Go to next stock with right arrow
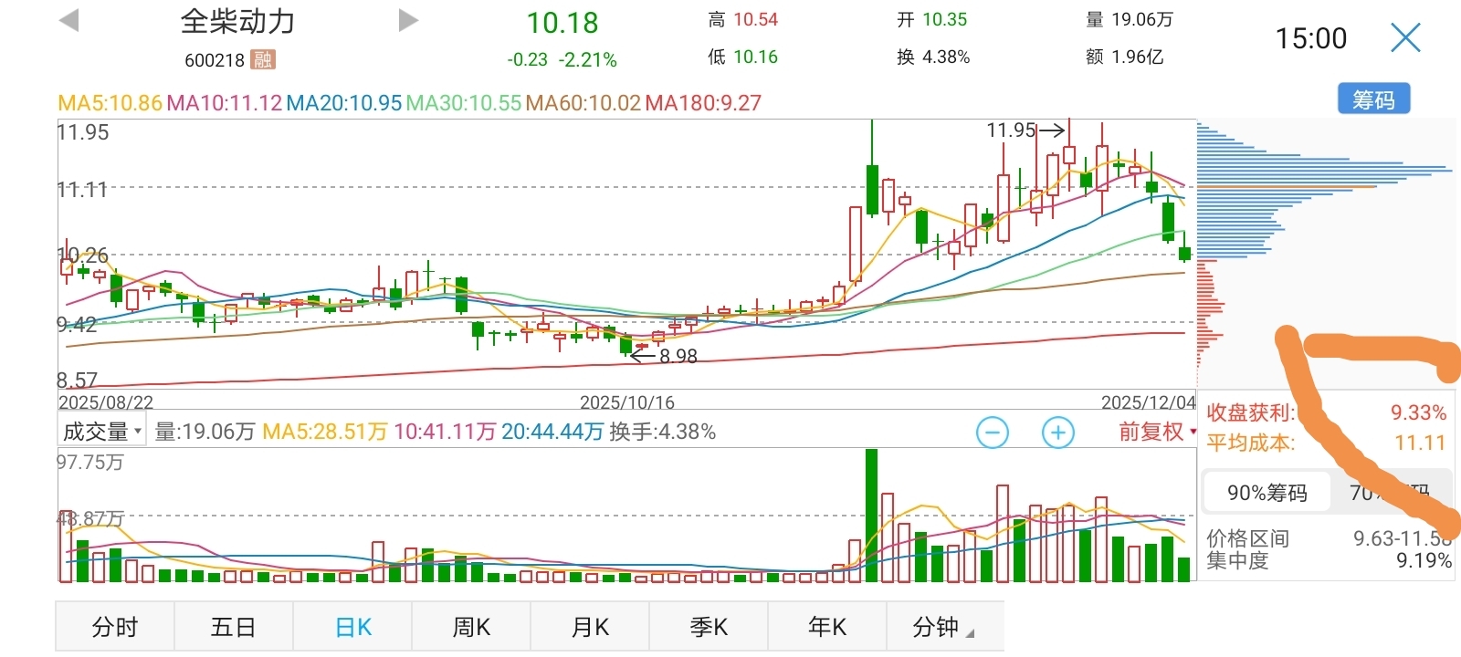The height and width of the screenshot is (657, 1461). click(408, 20)
